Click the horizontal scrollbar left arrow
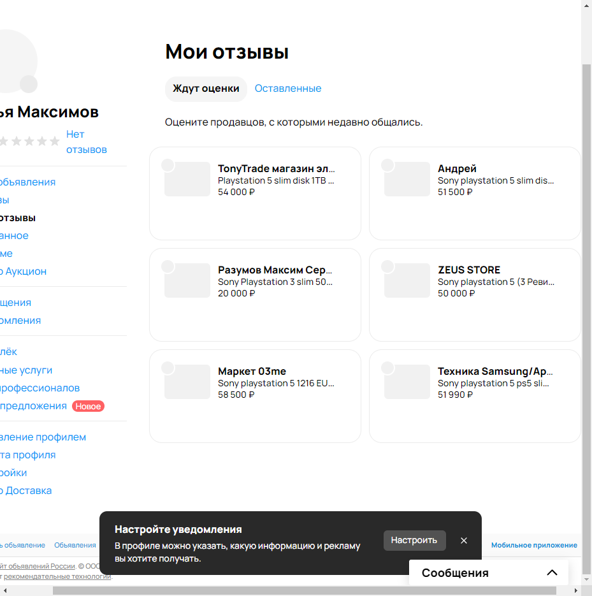The width and height of the screenshot is (592, 596). (x=5, y=590)
